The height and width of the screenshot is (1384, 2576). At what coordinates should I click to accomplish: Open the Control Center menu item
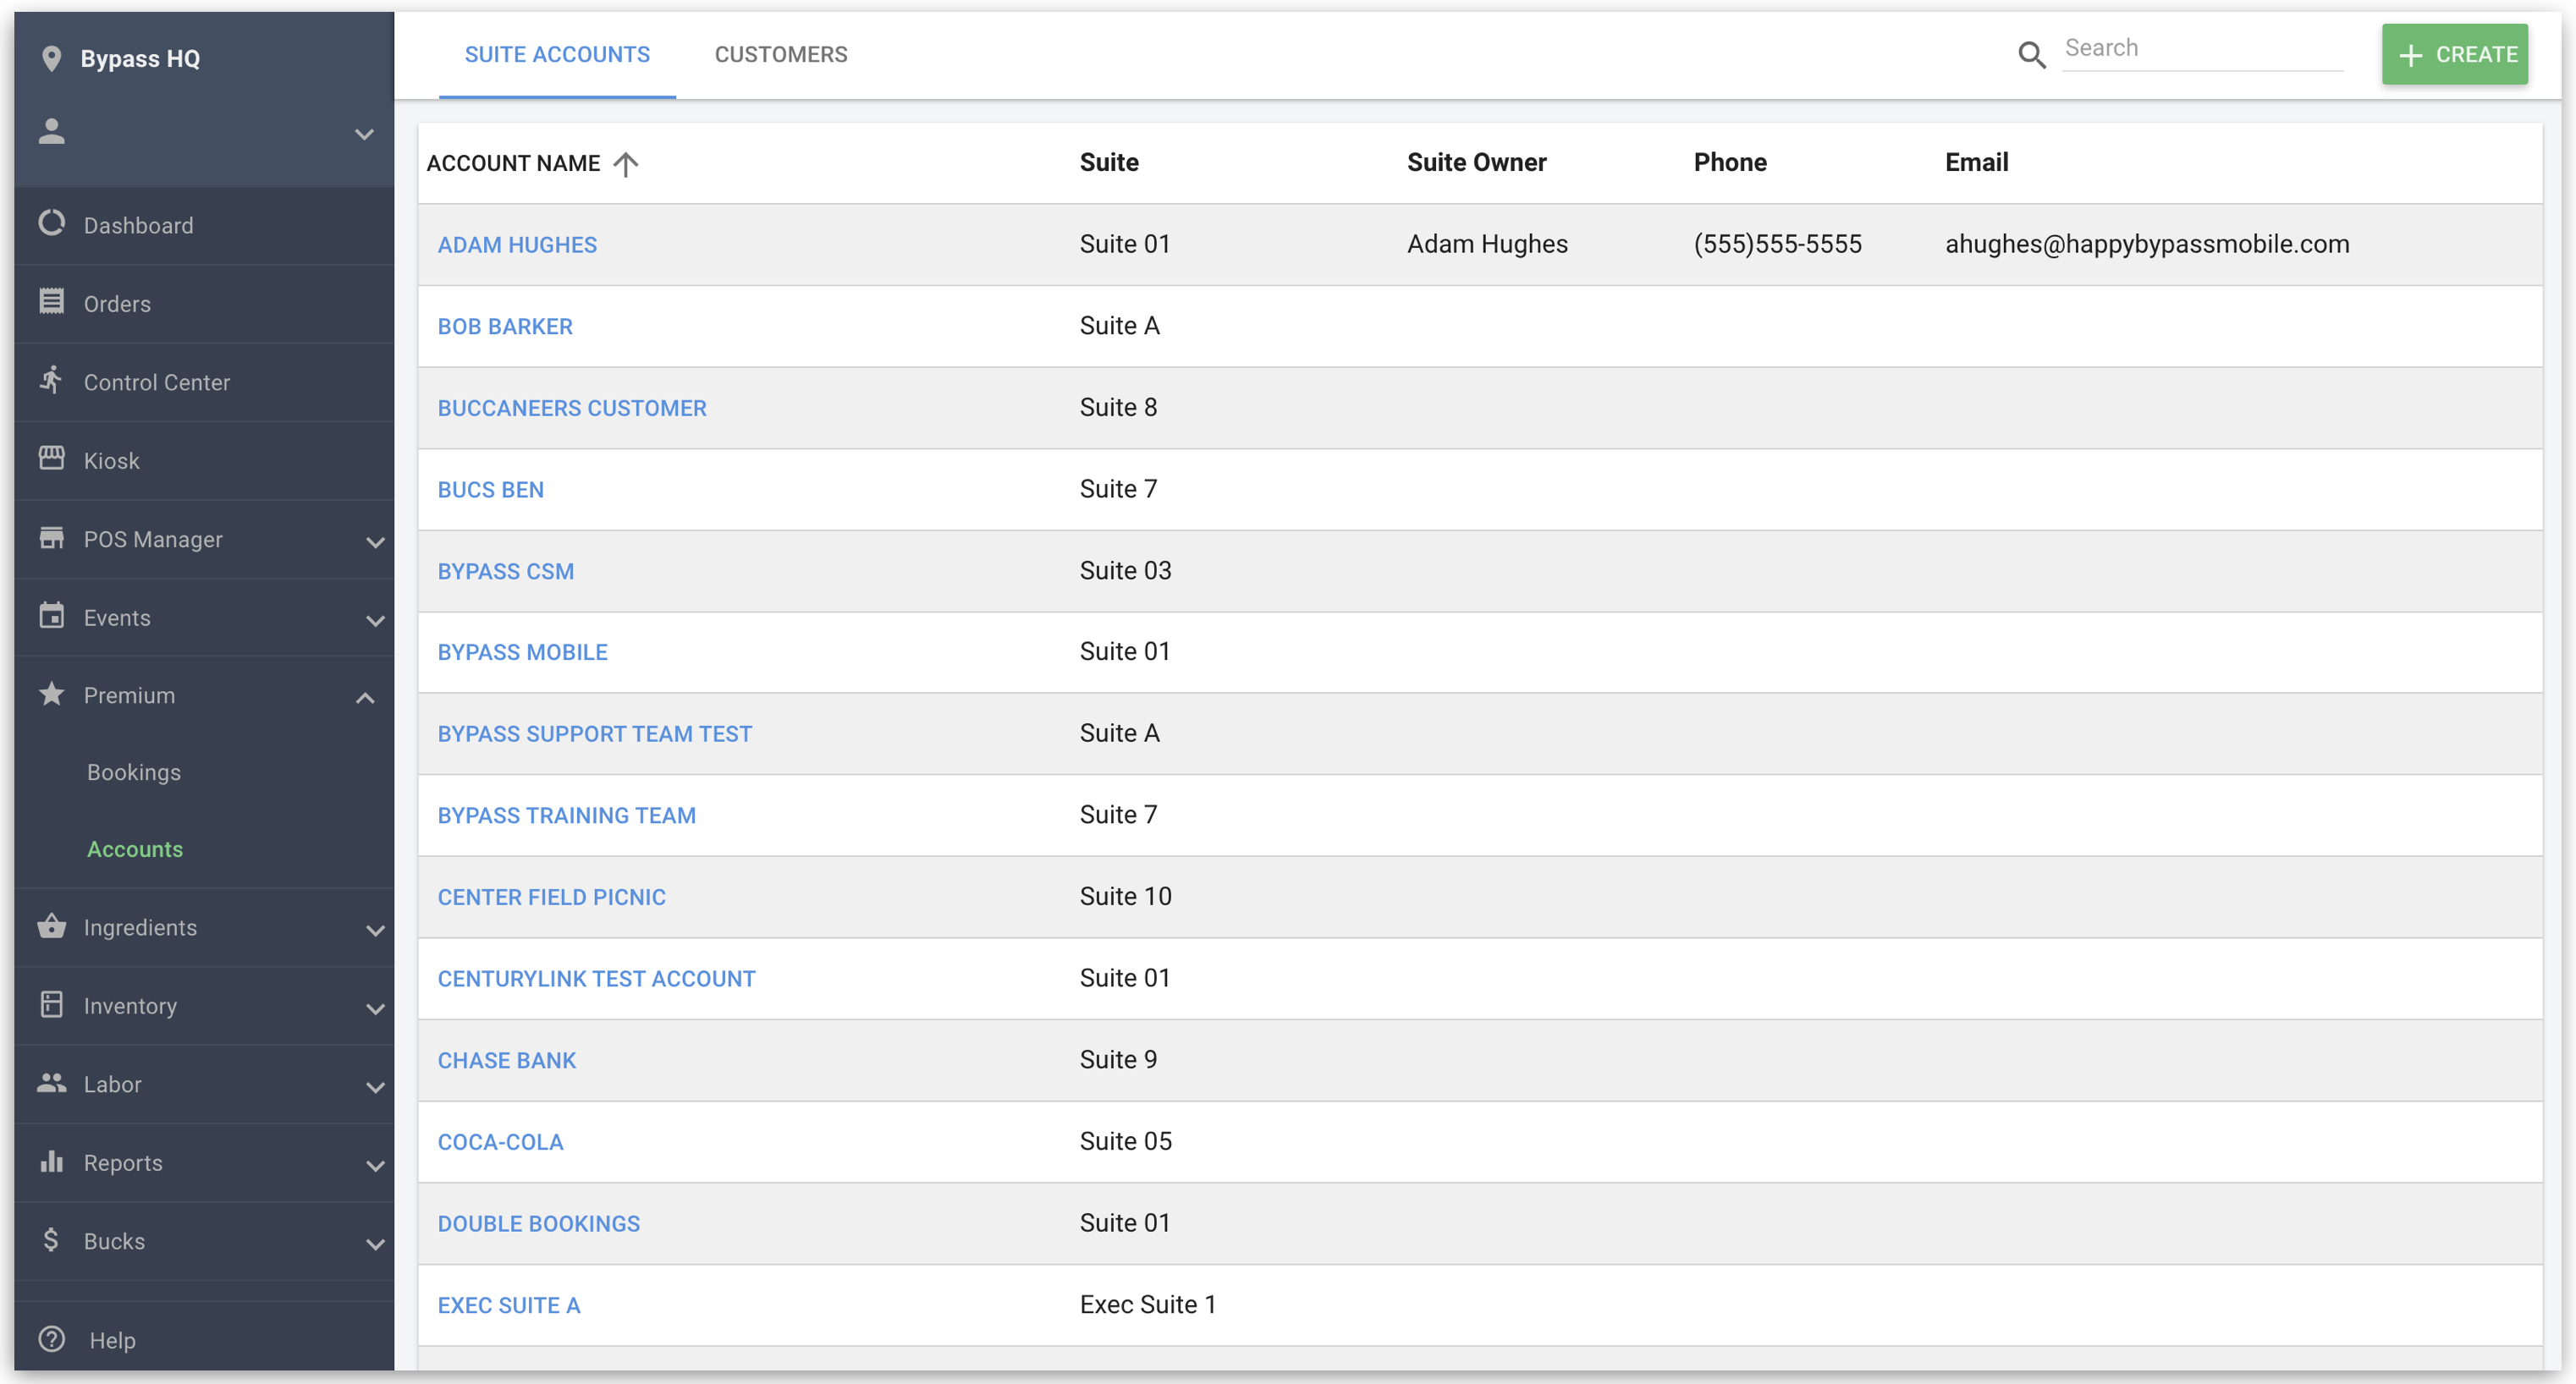coord(204,382)
